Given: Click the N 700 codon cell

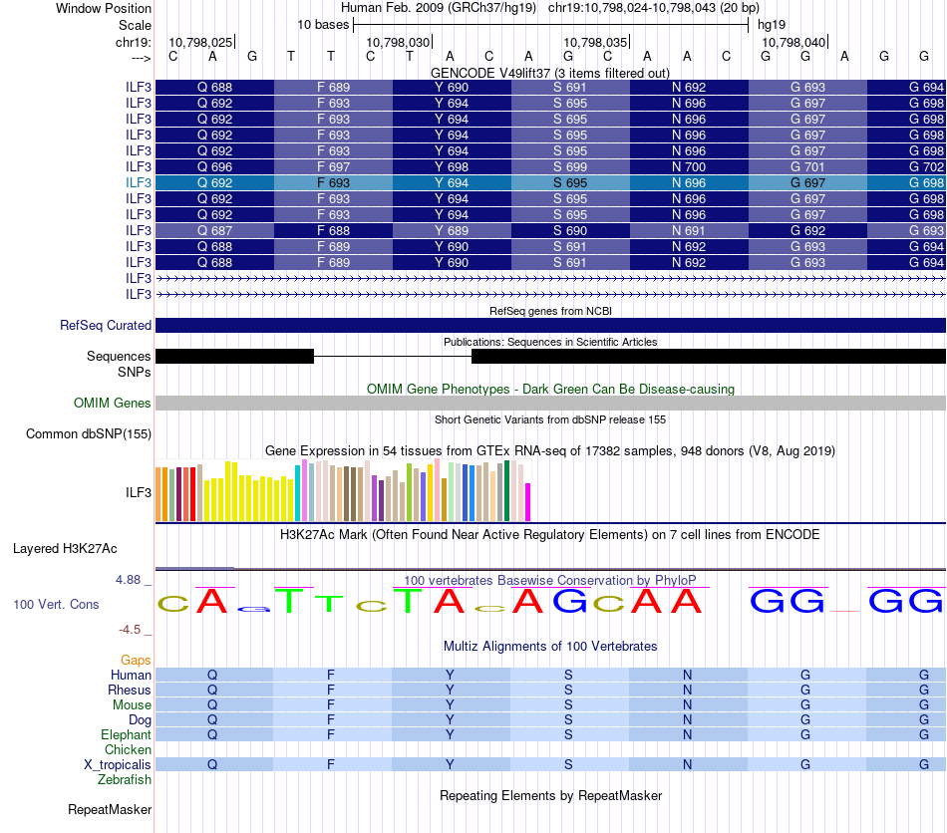Looking at the screenshot, I should pyautogui.click(x=689, y=166).
